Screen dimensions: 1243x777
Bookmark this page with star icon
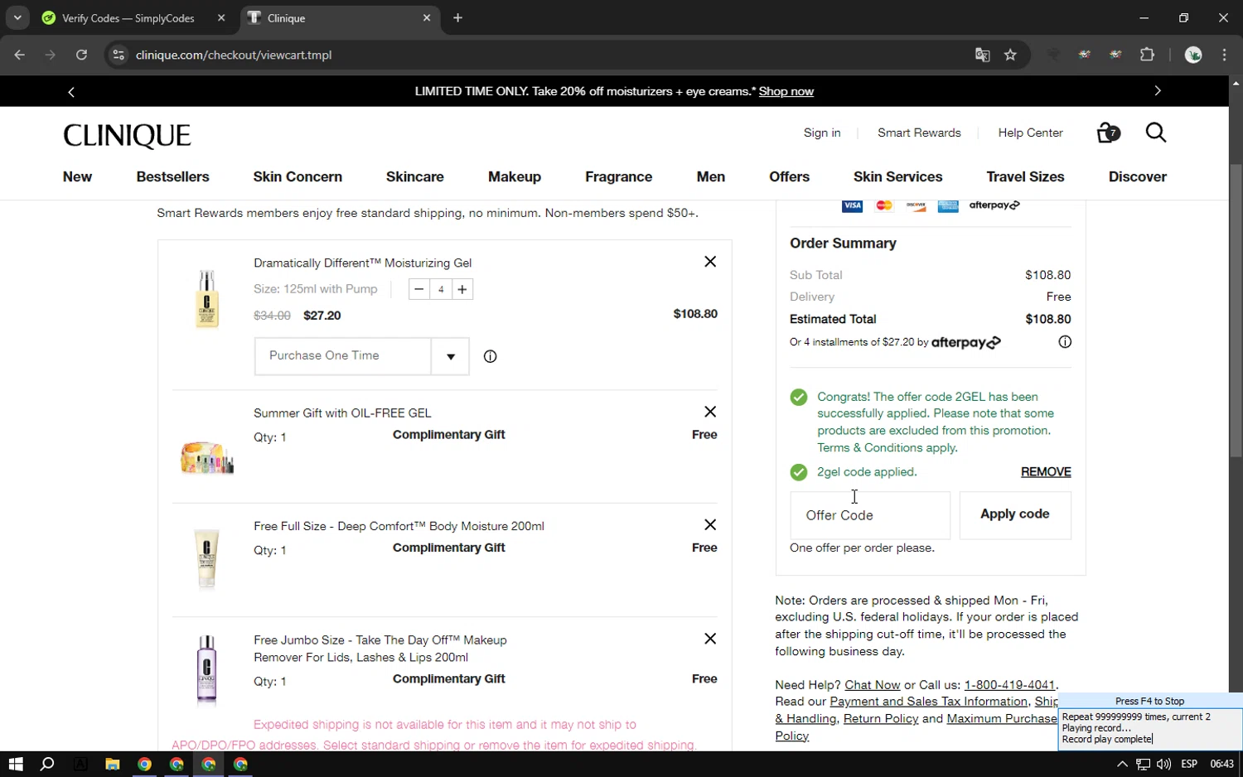[1010, 55]
